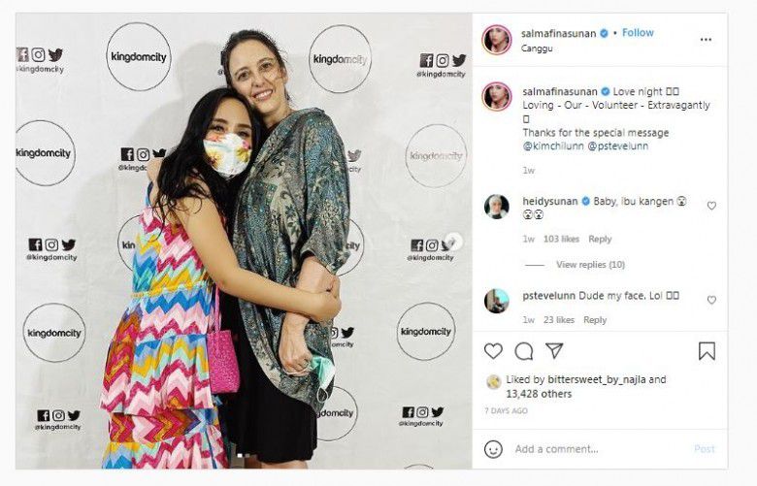Reply to heidysunan's comment
The width and height of the screenshot is (757, 486).
(600, 239)
